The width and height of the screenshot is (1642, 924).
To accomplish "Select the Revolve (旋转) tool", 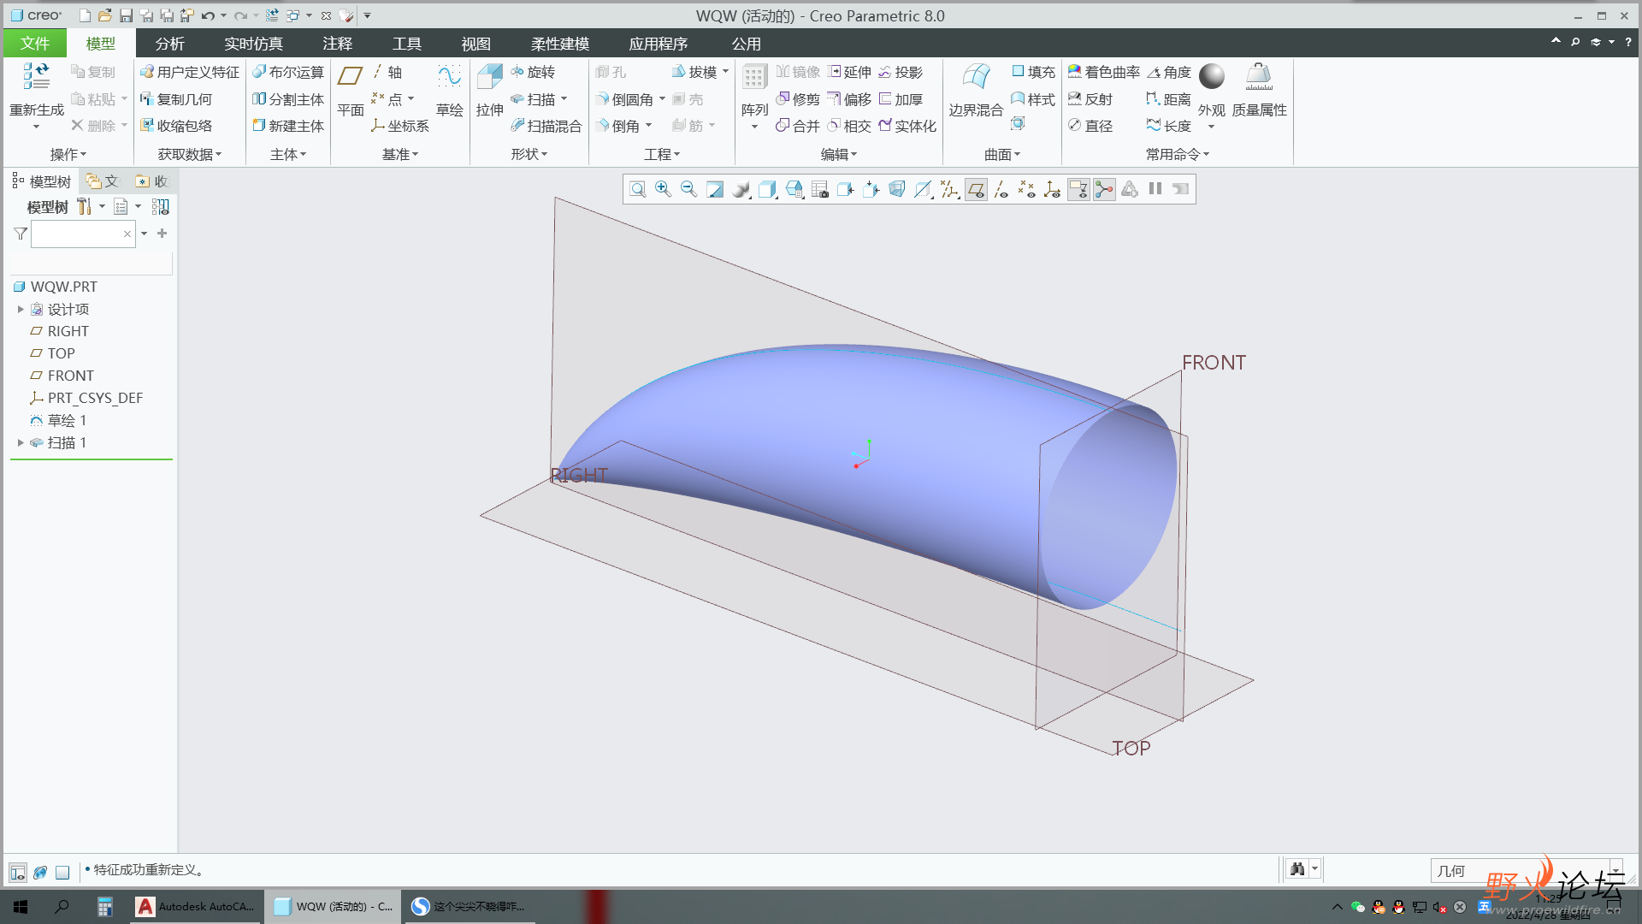I will (x=533, y=72).
